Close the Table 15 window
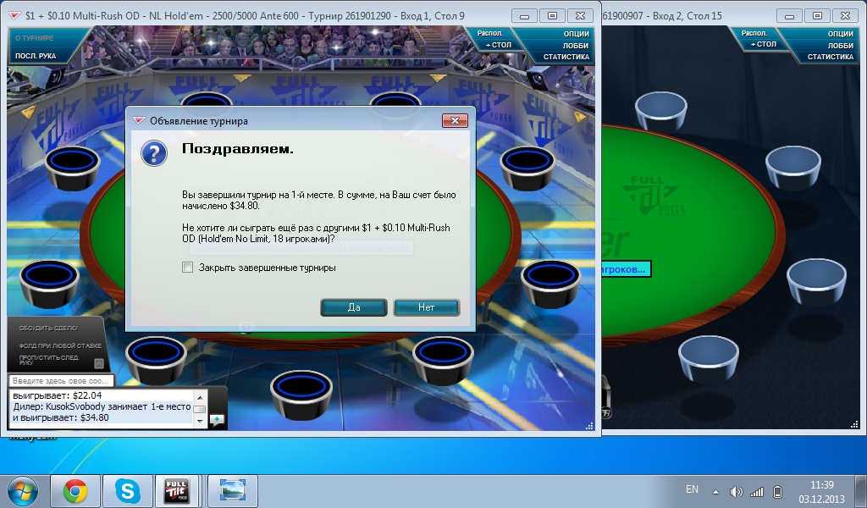Viewport: 867px width, 508px height. pos(845,16)
